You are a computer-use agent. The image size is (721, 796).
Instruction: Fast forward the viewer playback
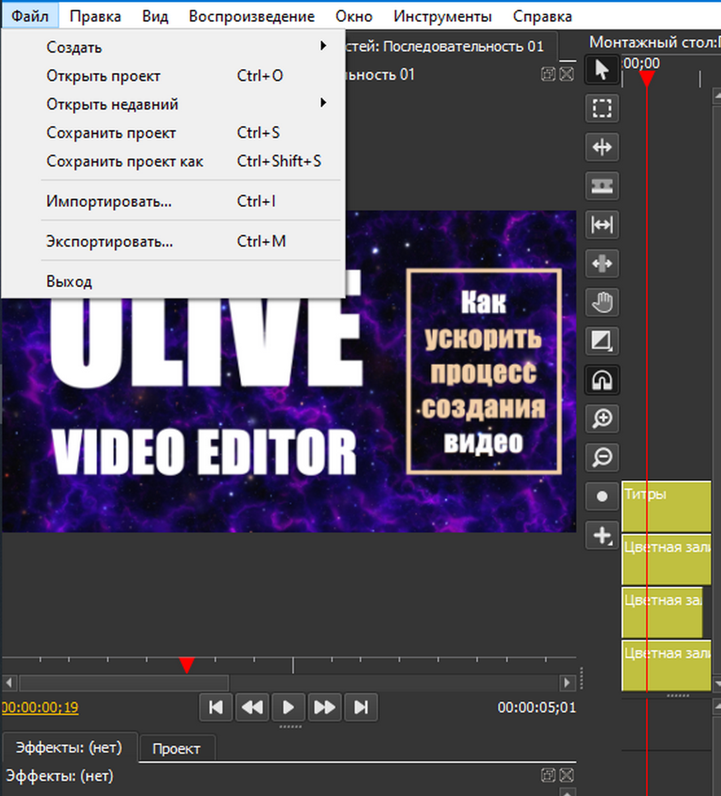[x=325, y=707]
